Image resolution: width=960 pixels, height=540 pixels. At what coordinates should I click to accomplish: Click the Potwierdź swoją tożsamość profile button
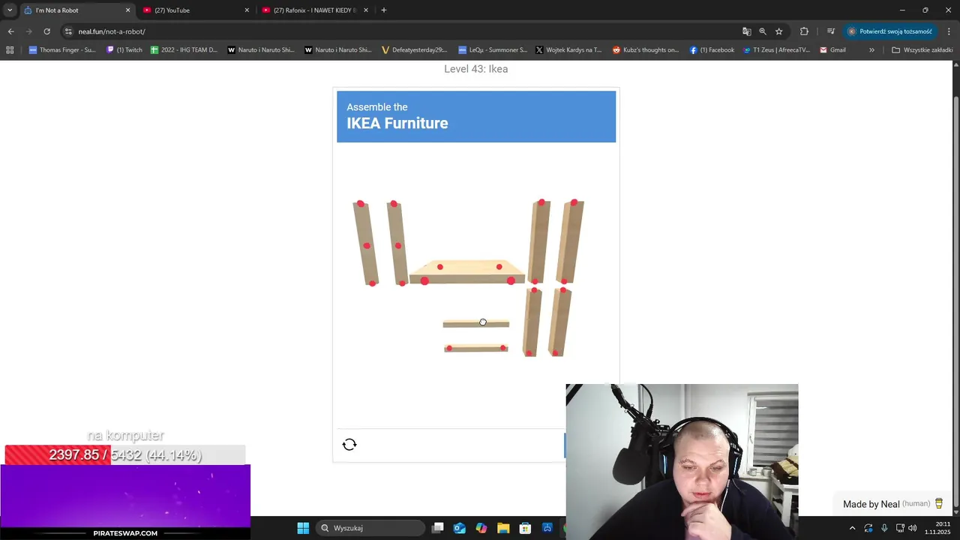(890, 31)
